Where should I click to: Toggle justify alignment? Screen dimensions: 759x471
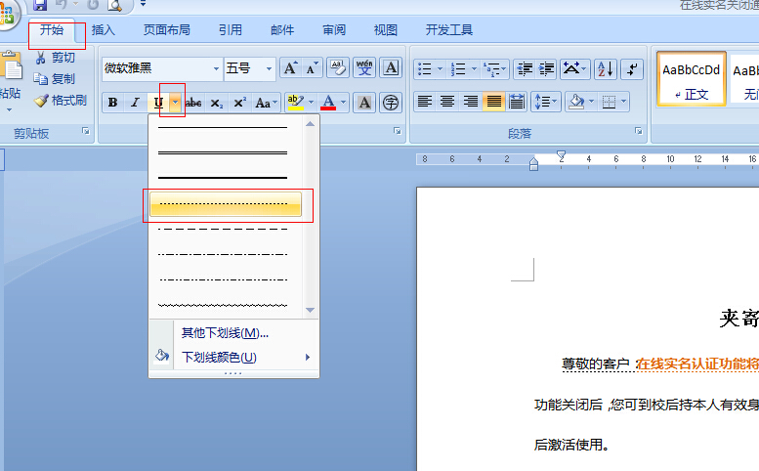(x=493, y=102)
